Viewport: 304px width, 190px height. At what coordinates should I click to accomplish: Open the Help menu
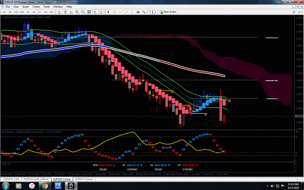pyautogui.click(x=69, y=7)
